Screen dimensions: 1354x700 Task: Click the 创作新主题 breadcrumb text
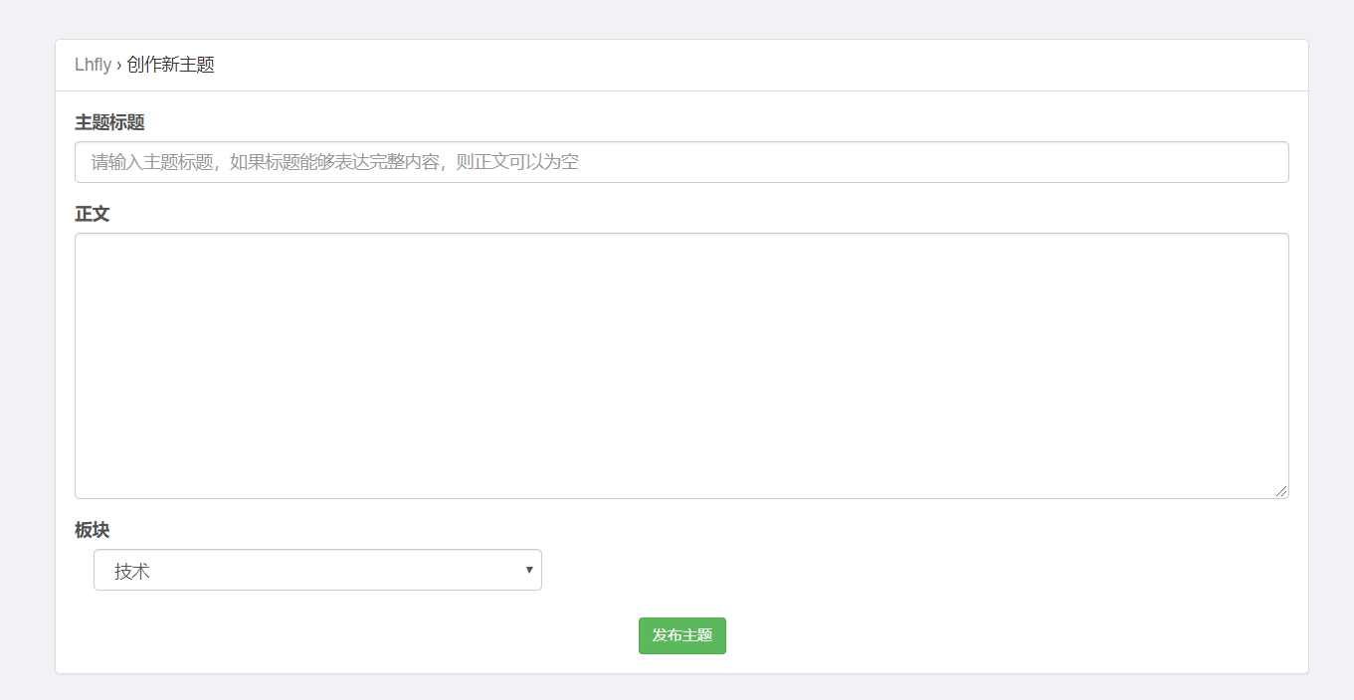point(171,65)
